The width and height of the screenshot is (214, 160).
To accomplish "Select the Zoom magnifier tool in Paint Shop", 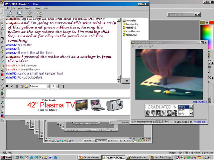I will point(2,29).
